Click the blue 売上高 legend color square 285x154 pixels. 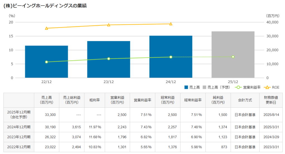pos(186,87)
